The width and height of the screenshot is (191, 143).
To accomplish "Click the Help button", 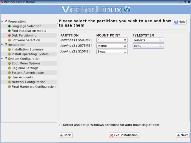I will click(180, 22).
